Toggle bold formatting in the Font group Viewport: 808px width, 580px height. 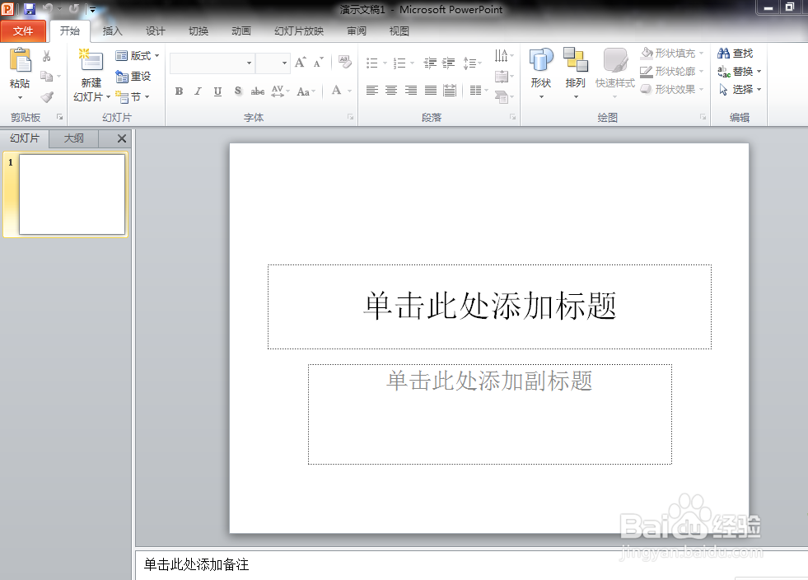(x=179, y=91)
